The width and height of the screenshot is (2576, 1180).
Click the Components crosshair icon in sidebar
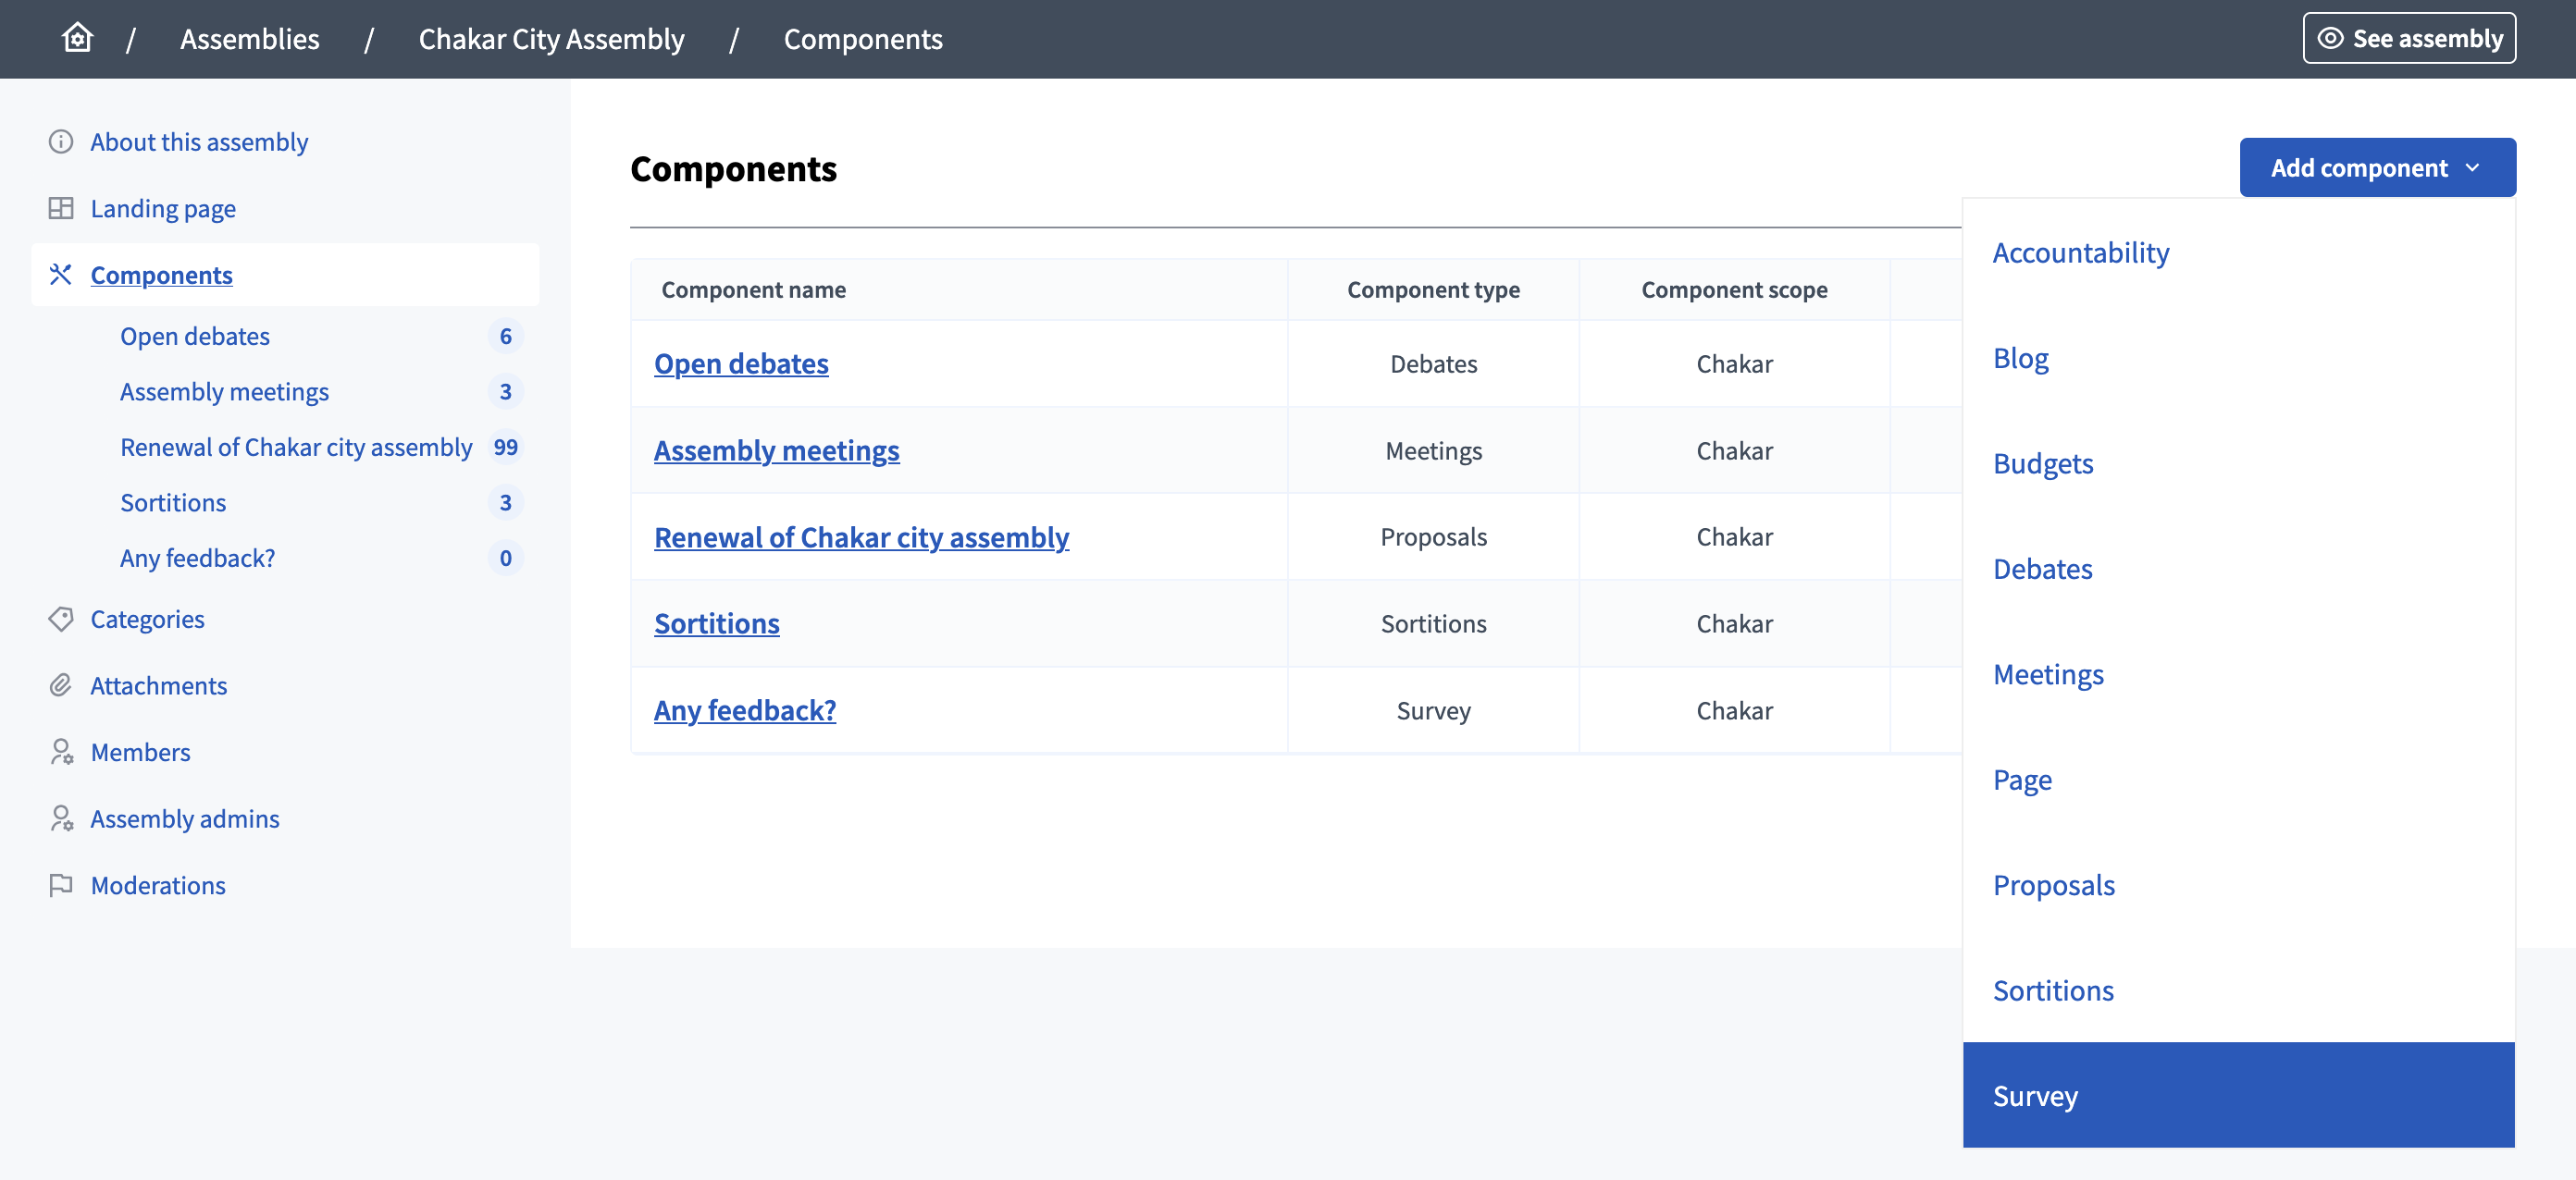click(x=59, y=274)
